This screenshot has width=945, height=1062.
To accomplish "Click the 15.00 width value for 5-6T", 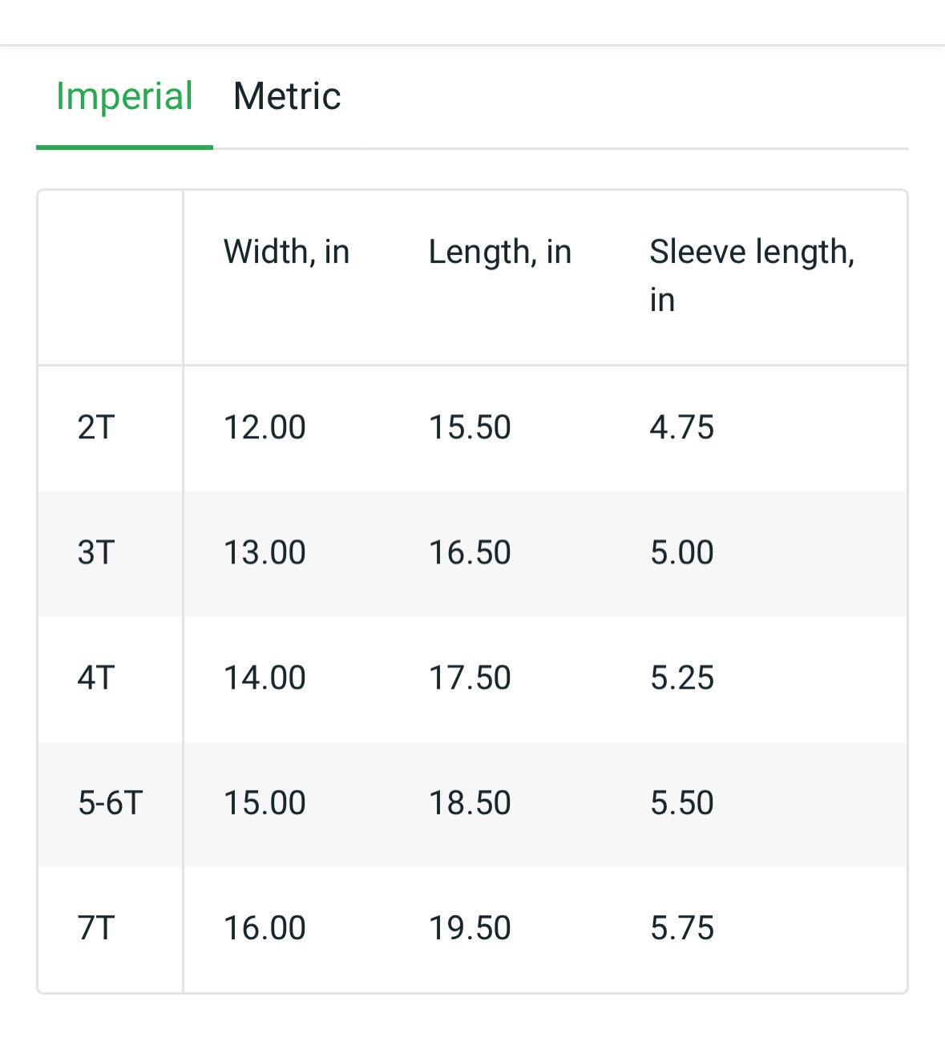I will pos(265,802).
